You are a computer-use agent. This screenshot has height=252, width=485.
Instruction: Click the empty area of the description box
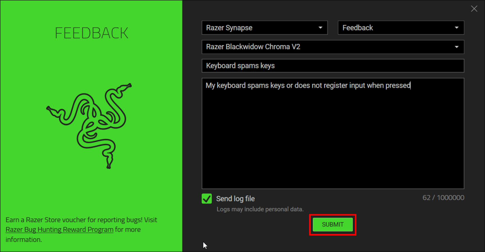click(333, 140)
